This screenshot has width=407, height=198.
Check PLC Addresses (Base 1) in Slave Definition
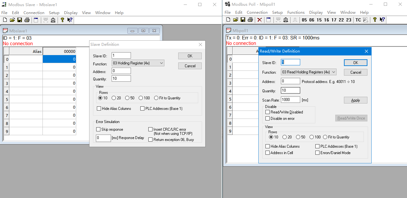click(x=143, y=109)
